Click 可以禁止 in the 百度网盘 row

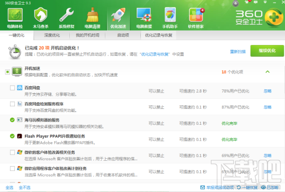click(x=156, y=91)
